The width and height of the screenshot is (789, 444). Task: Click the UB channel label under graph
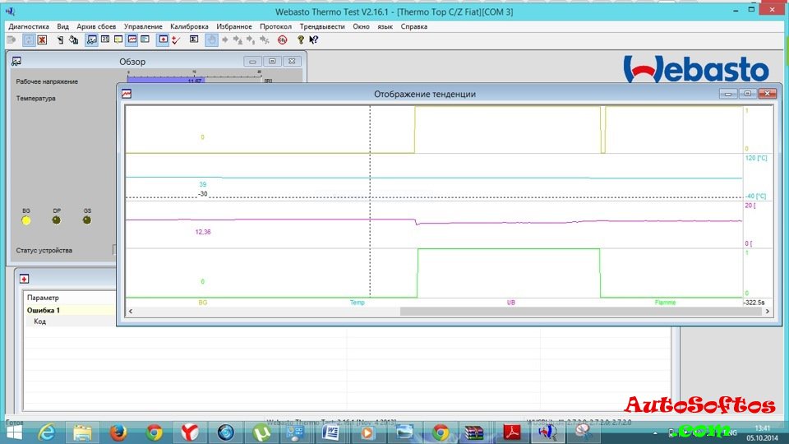tap(510, 303)
